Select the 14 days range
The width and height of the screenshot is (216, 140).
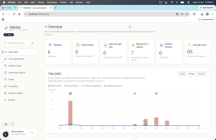tap(192, 74)
